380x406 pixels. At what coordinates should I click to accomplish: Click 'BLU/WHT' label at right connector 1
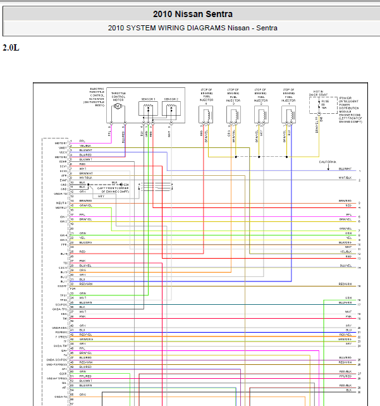coord(345,169)
